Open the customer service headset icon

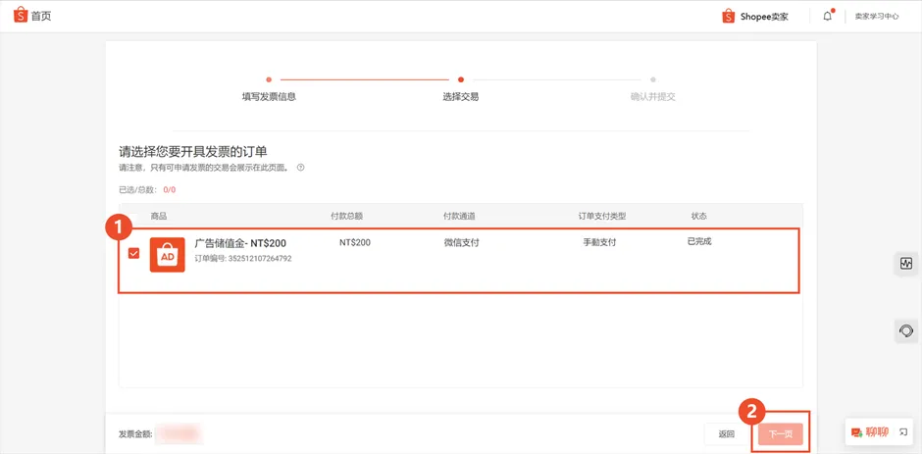[905, 331]
